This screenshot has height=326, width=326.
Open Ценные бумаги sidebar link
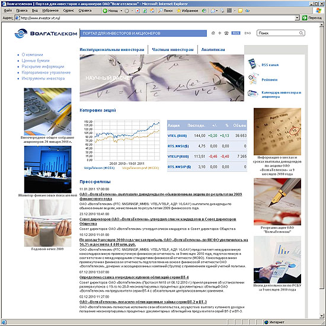(36, 60)
